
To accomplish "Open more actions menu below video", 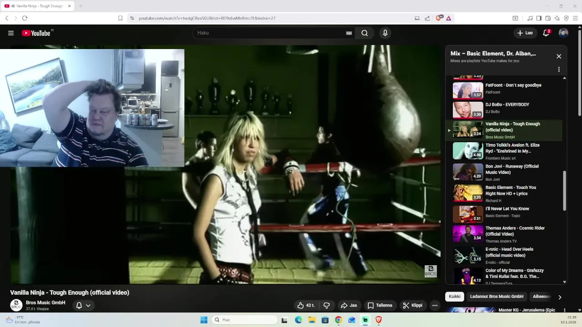I will click(435, 305).
